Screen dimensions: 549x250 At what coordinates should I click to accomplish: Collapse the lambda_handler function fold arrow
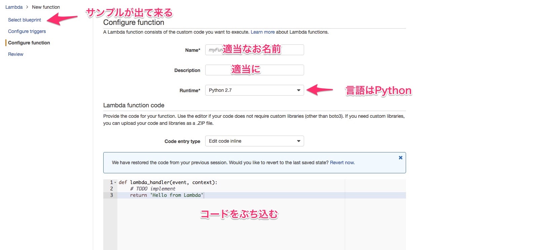(x=115, y=183)
